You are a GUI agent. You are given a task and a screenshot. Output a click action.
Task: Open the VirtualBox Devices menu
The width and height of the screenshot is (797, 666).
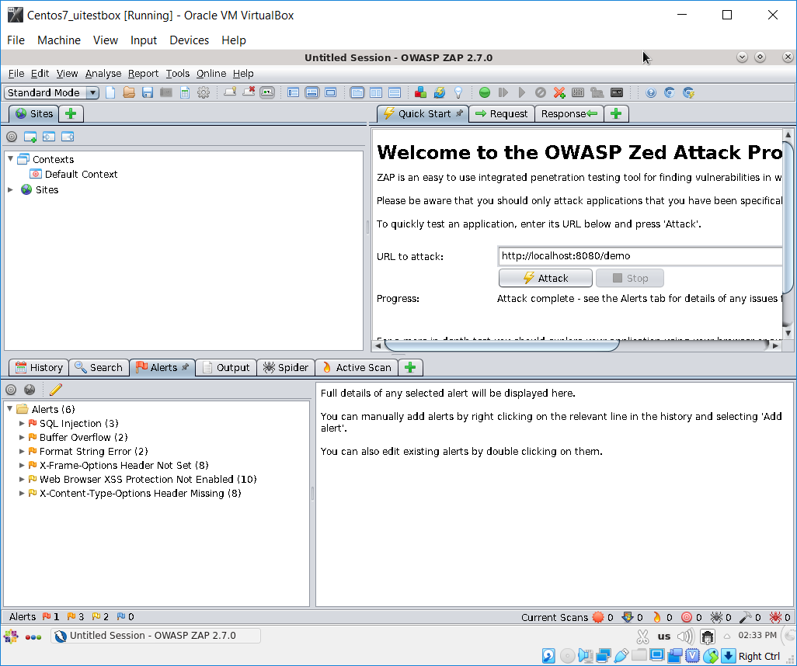point(189,40)
